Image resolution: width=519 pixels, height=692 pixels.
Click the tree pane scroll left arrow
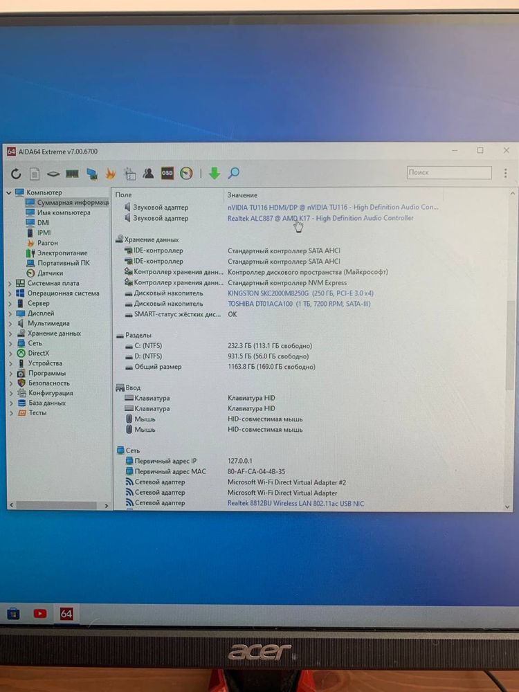click(12, 505)
